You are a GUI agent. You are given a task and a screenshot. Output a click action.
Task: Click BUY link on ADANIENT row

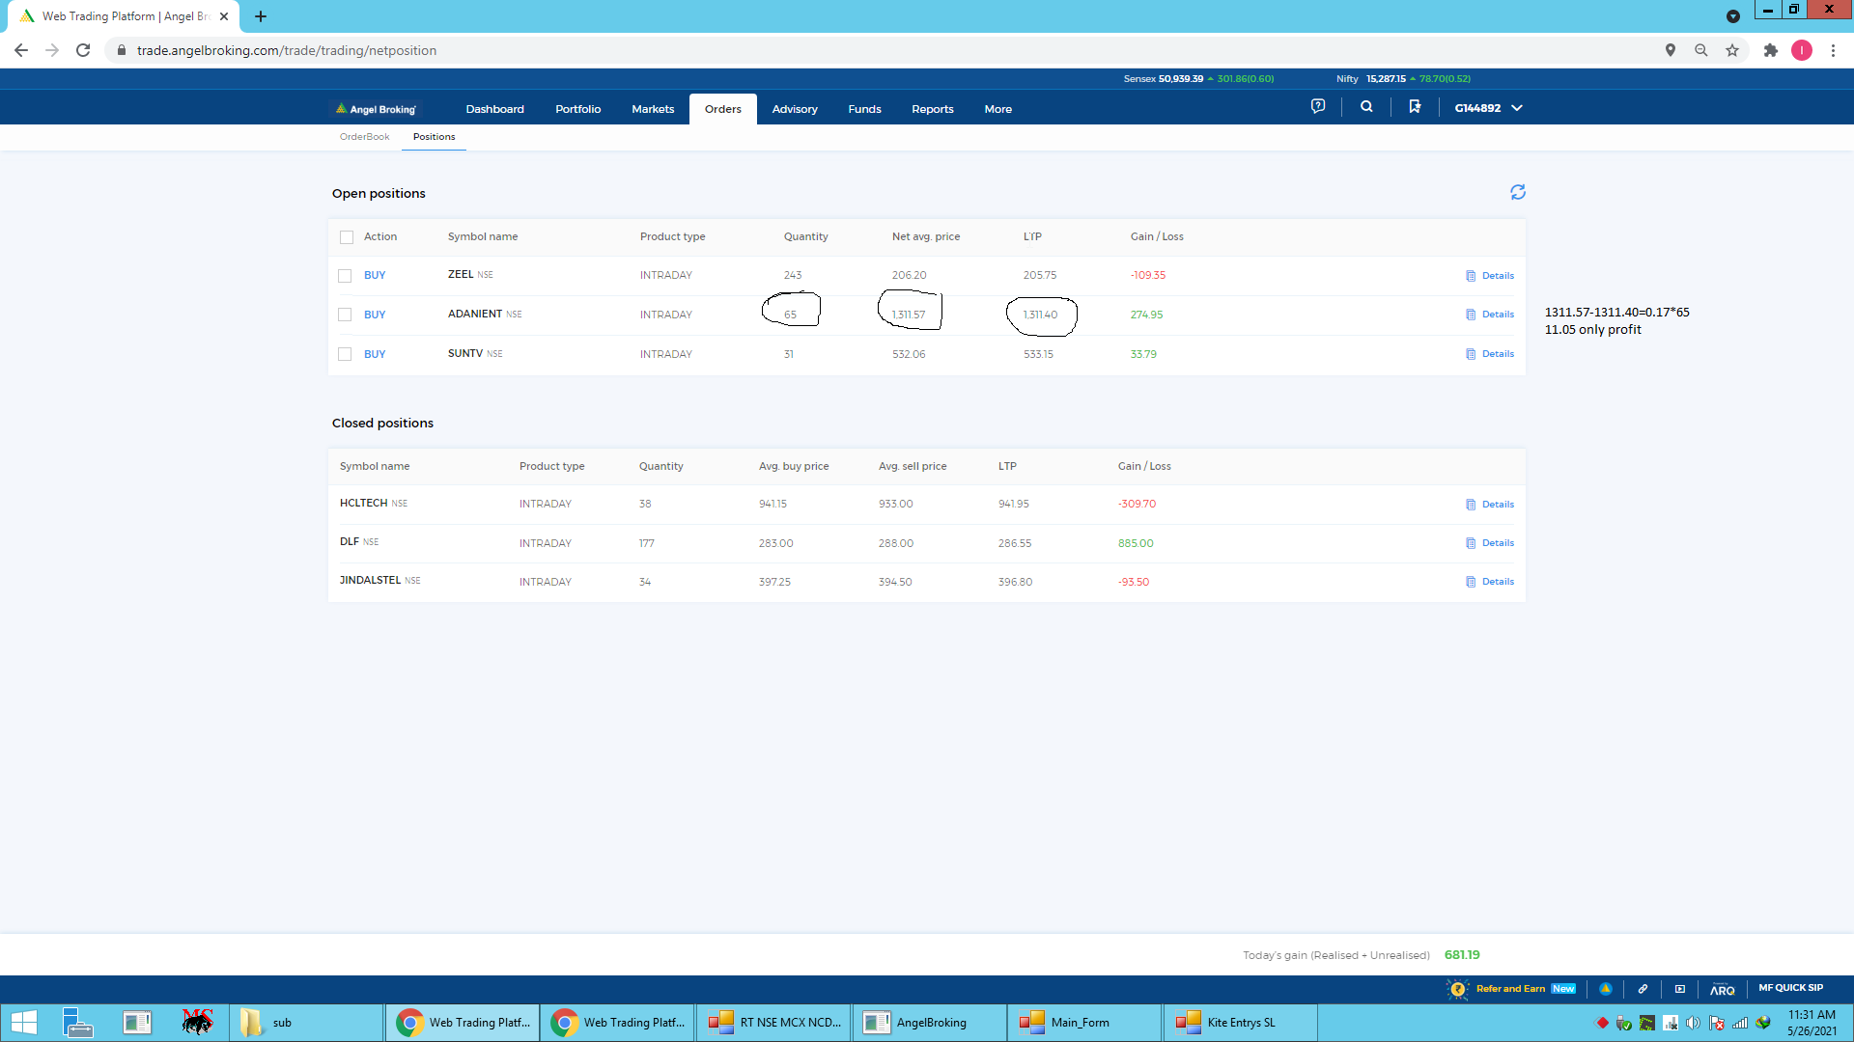(375, 315)
